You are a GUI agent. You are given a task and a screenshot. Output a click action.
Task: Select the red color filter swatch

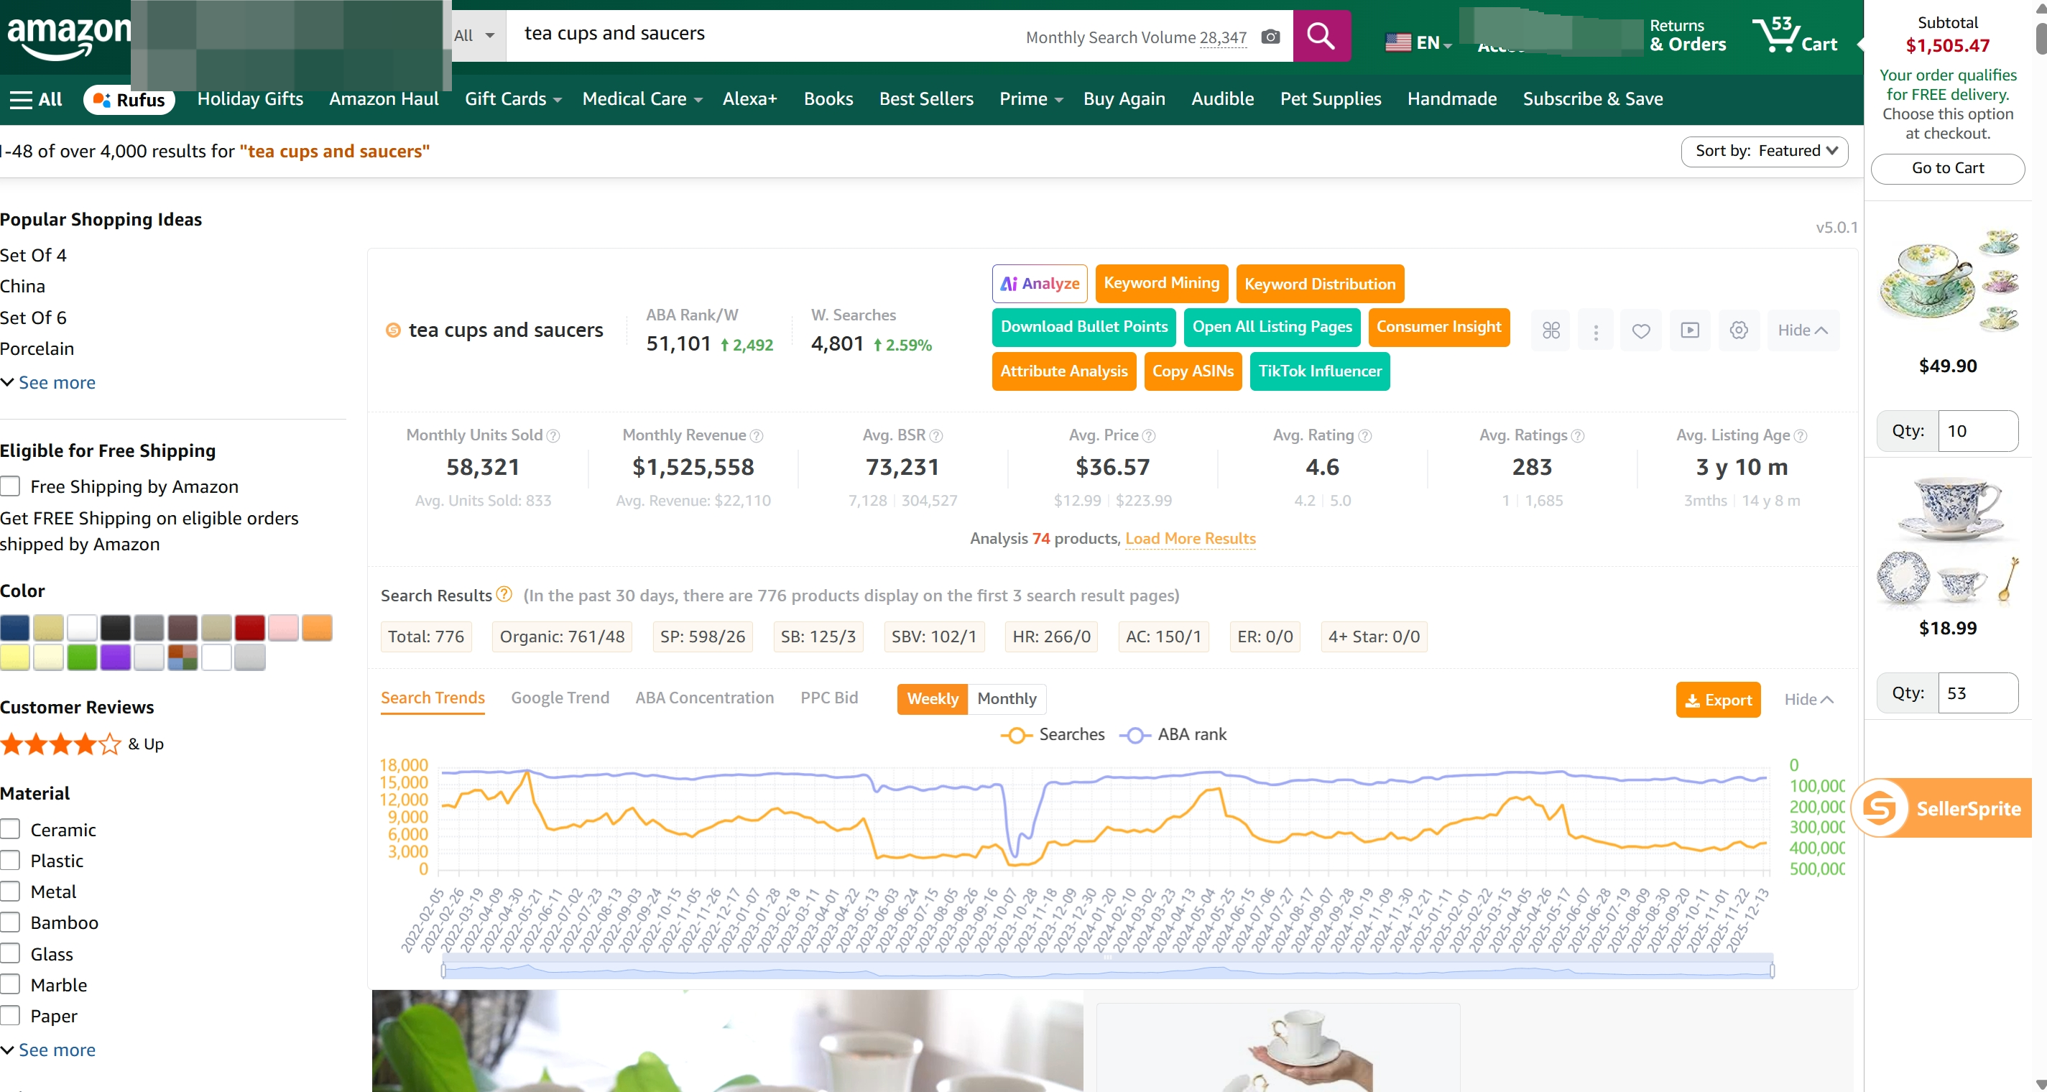click(x=249, y=627)
